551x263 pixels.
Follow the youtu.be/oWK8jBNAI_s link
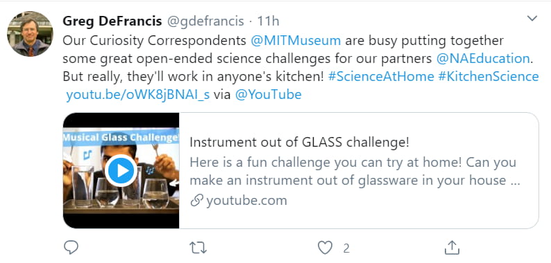[x=137, y=95]
